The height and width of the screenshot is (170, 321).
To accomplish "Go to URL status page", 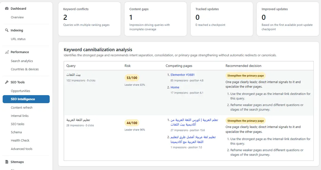I will [x=18, y=39].
